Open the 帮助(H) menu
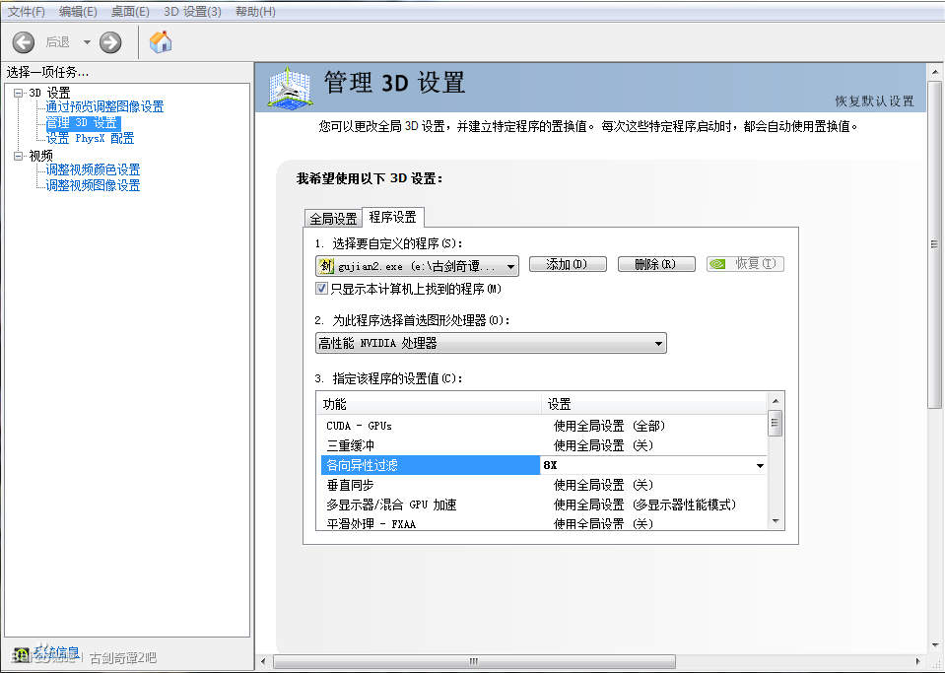945x673 pixels. [255, 12]
